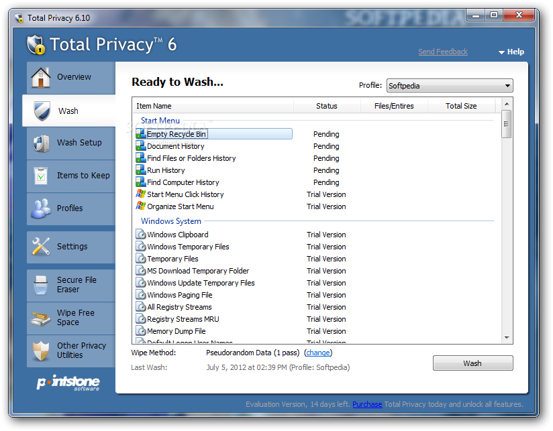553x431 pixels.
Task: Sort by the Total Size column header
Action: [461, 106]
